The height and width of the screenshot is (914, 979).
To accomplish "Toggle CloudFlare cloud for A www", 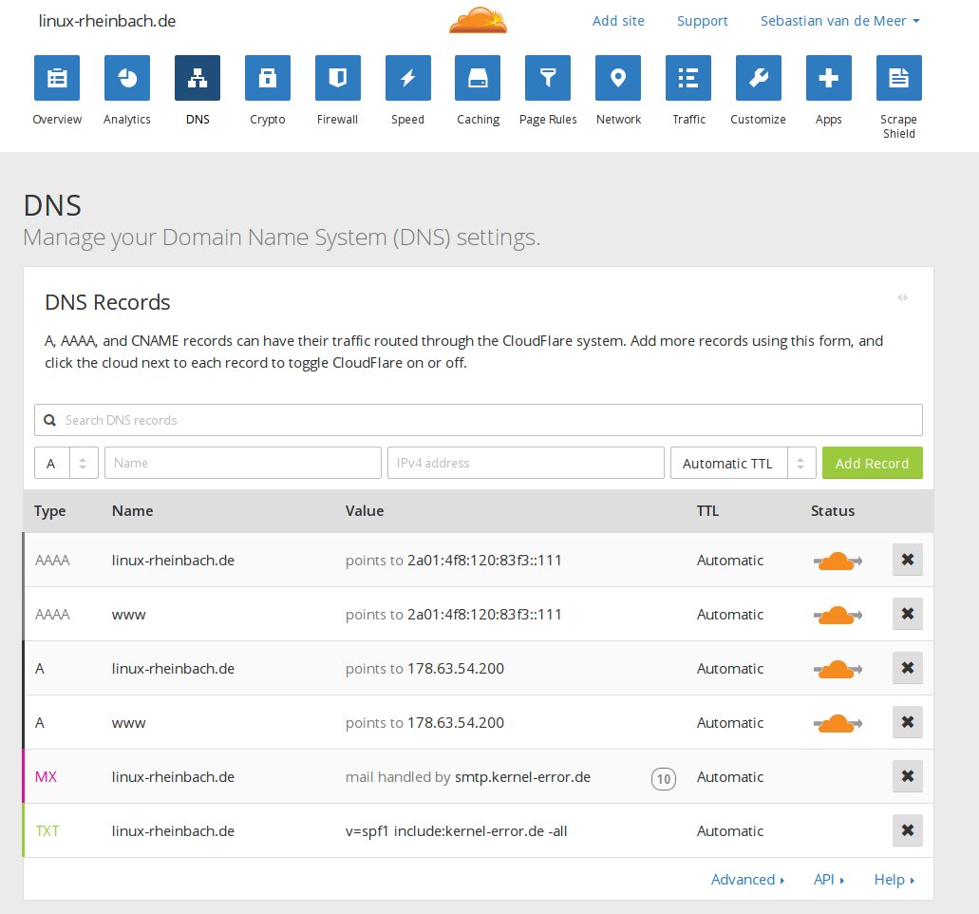I will pyautogui.click(x=838, y=723).
